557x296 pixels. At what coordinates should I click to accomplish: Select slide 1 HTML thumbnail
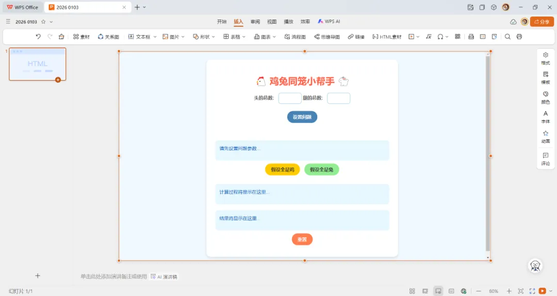click(38, 64)
